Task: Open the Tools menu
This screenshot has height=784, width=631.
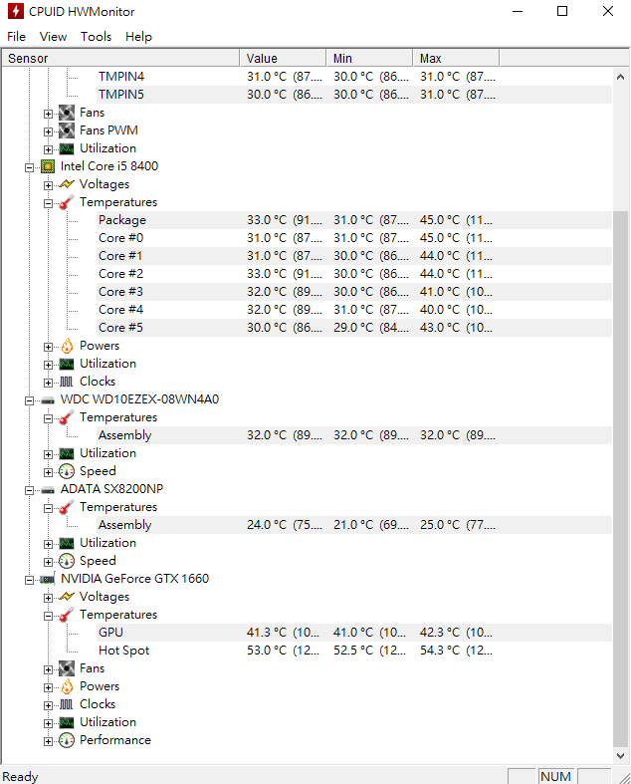Action: point(96,37)
